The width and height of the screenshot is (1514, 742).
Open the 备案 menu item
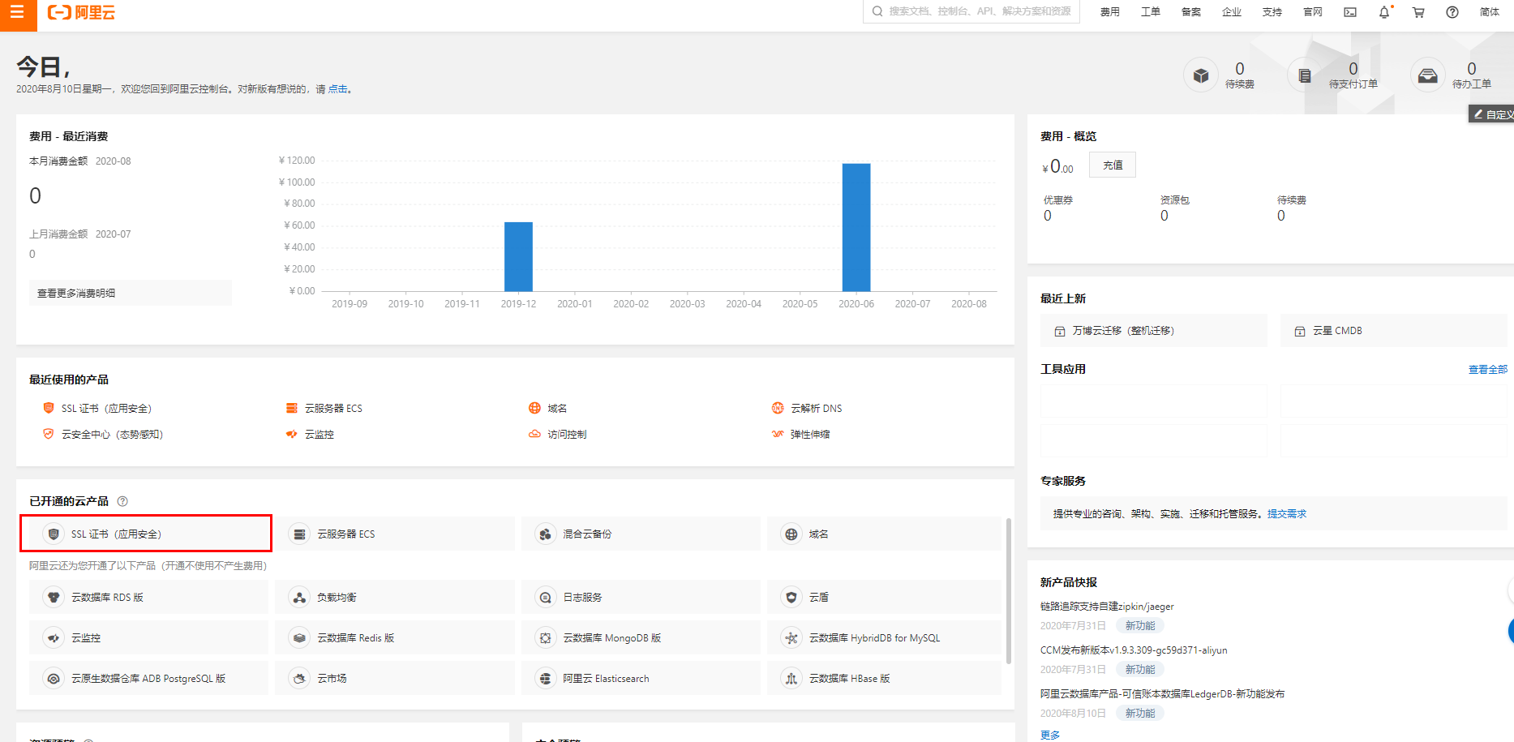(1190, 12)
